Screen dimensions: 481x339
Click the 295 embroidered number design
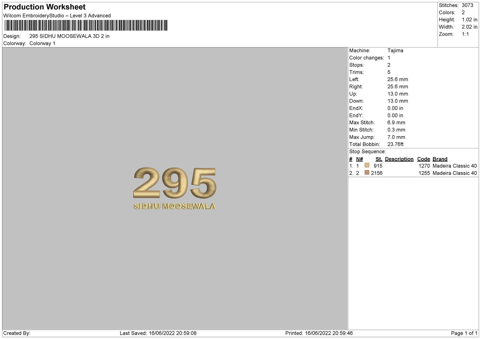(x=175, y=183)
